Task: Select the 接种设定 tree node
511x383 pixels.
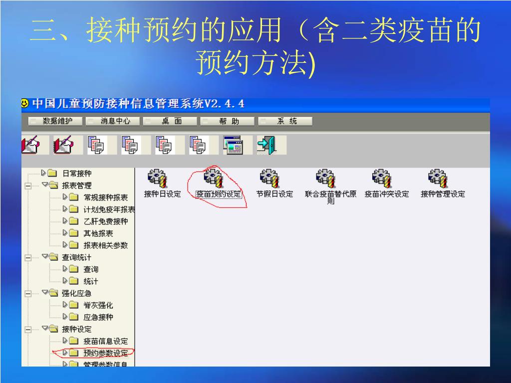Action: click(77, 329)
